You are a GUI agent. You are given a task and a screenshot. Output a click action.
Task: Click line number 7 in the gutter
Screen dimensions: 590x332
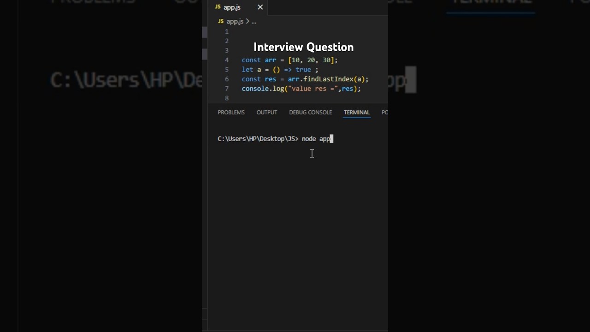pyautogui.click(x=227, y=89)
